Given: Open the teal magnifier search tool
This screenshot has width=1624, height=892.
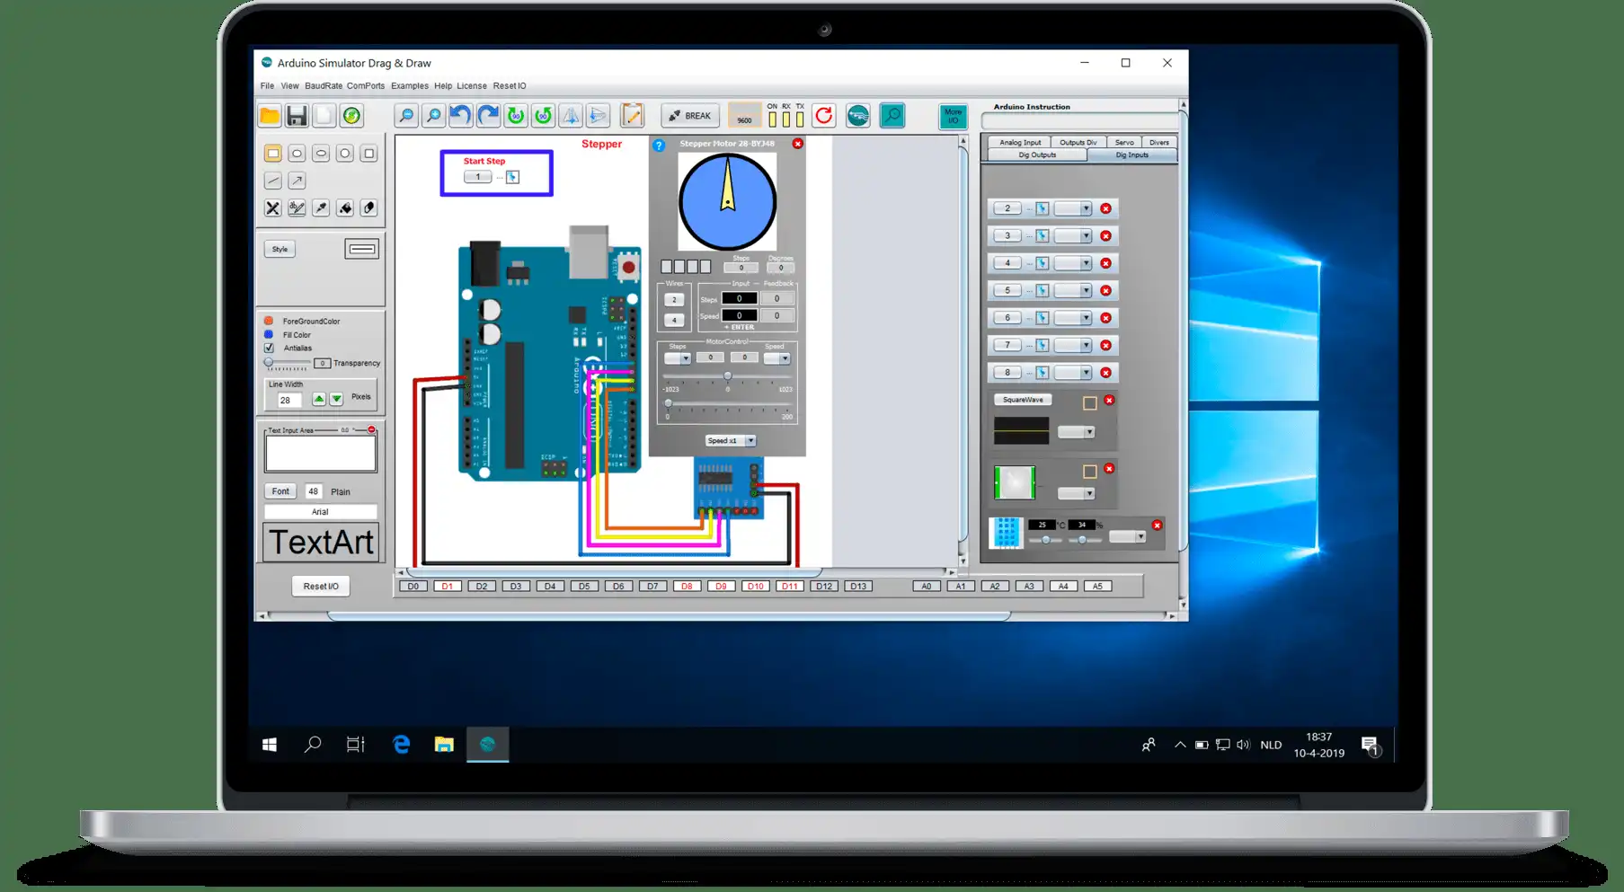Looking at the screenshot, I should pos(892,116).
